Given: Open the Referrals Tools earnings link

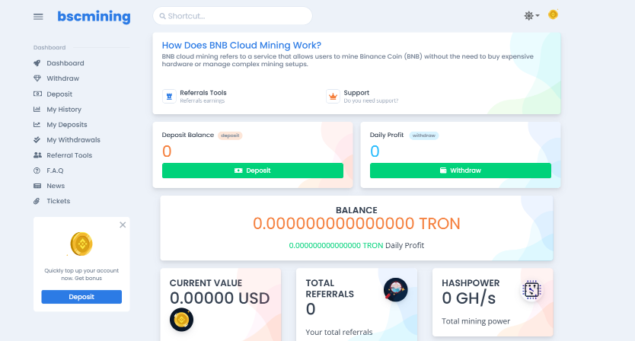Looking at the screenshot, I should [203, 96].
